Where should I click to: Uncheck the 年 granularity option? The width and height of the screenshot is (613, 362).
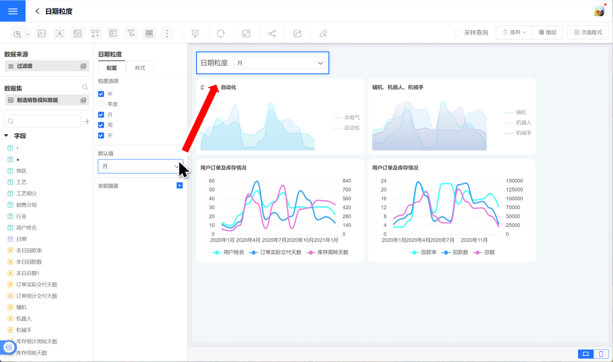point(101,94)
